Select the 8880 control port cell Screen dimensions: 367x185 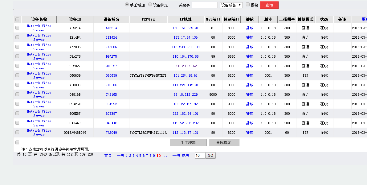tap(231, 57)
